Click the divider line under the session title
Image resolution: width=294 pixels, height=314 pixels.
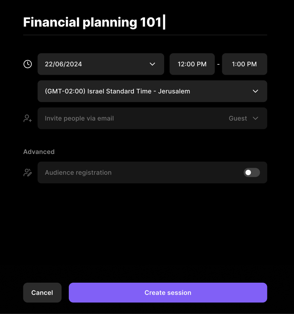(x=145, y=35)
